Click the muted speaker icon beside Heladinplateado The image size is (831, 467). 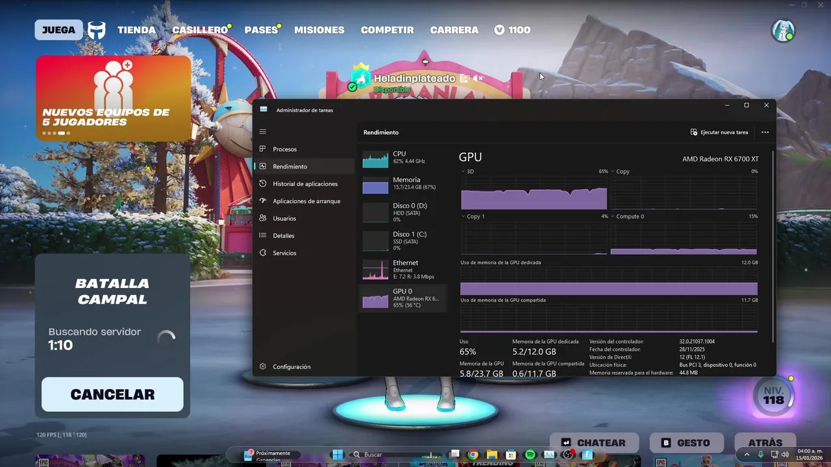[478, 78]
